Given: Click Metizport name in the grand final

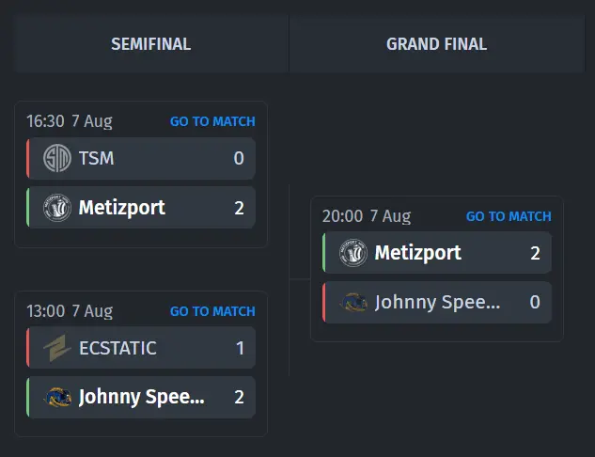Looking at the screenshot, I should pos(417,253).
